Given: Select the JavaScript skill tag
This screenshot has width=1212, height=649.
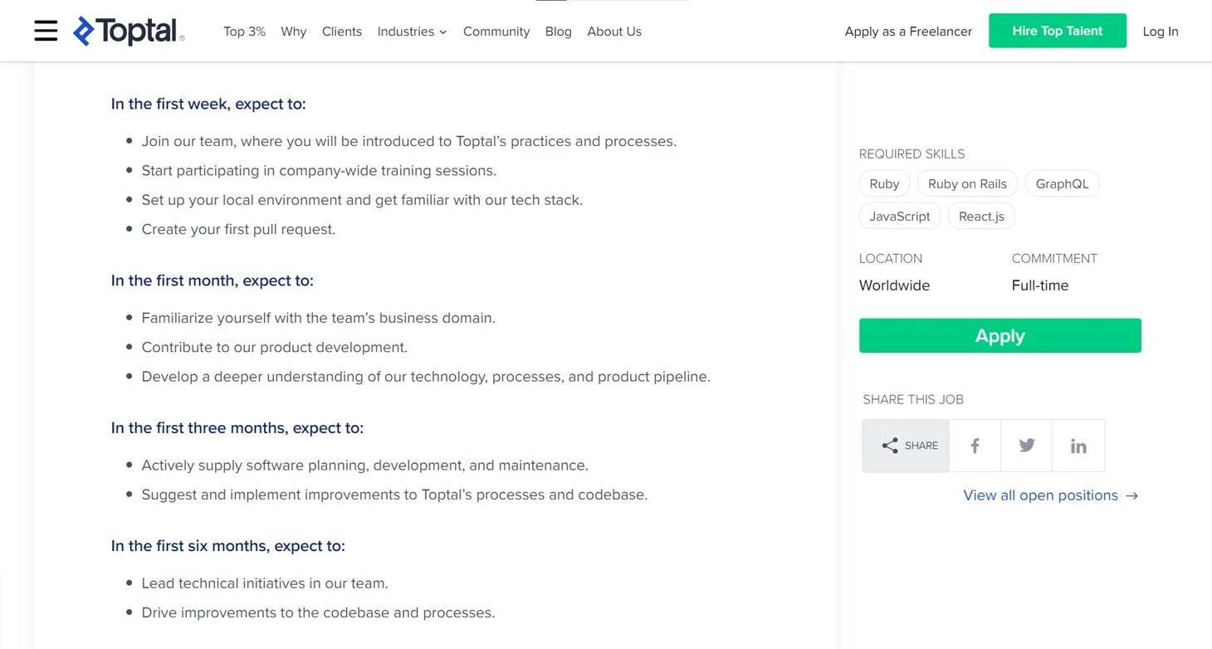Looking at the screenshot, I should (x=899, y=216).
